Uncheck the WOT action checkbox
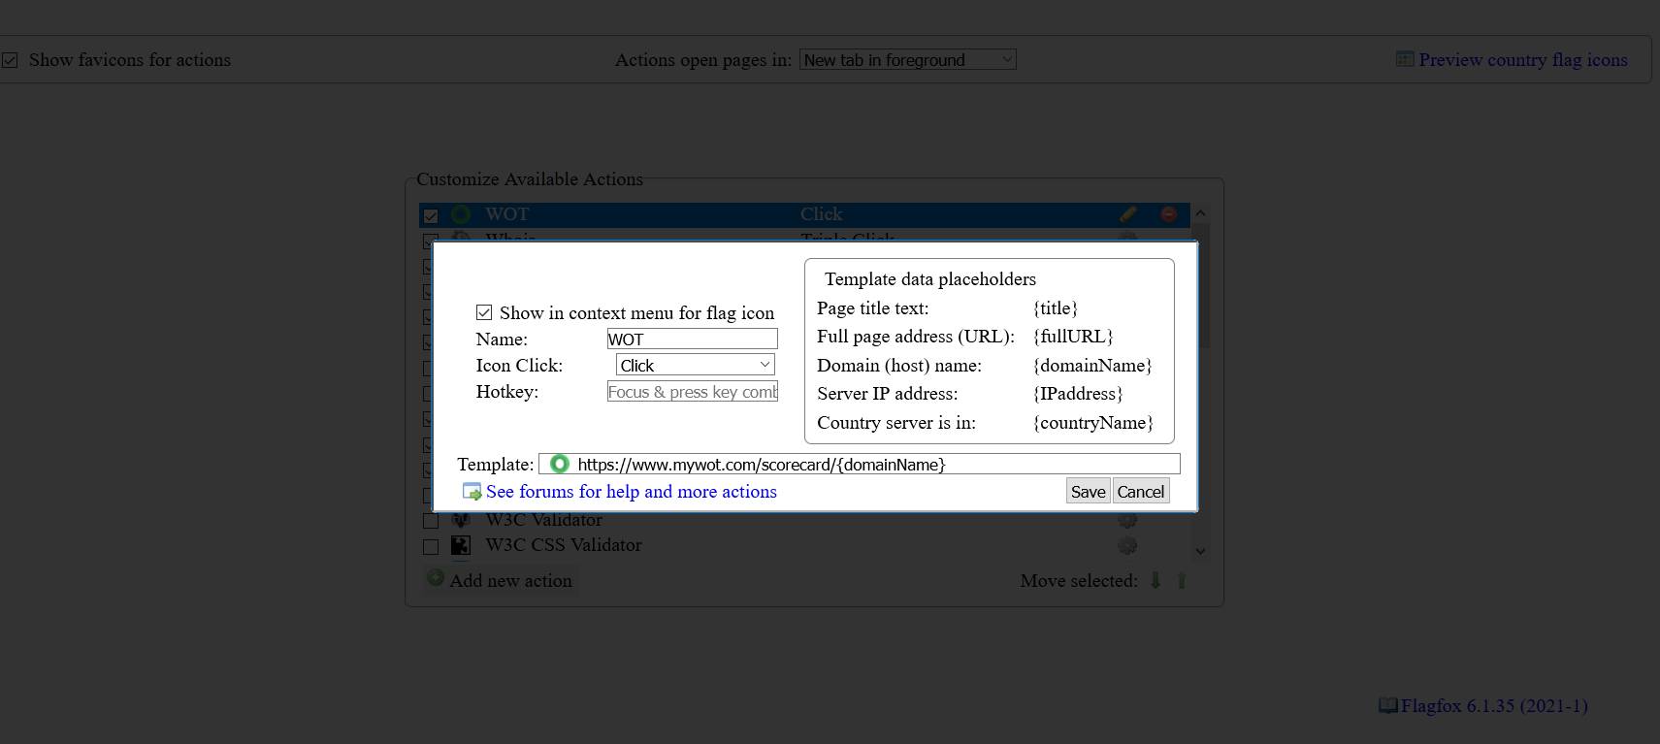Viewport: 1660px width, 744px height. point(431,215)
